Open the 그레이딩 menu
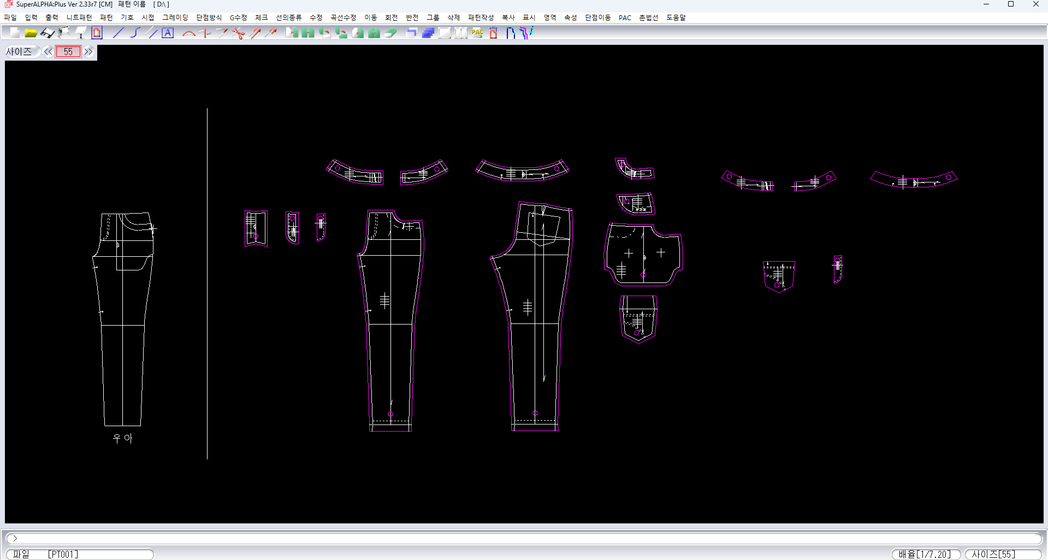This screenshot has height=560, width=1048. [175, 17]
